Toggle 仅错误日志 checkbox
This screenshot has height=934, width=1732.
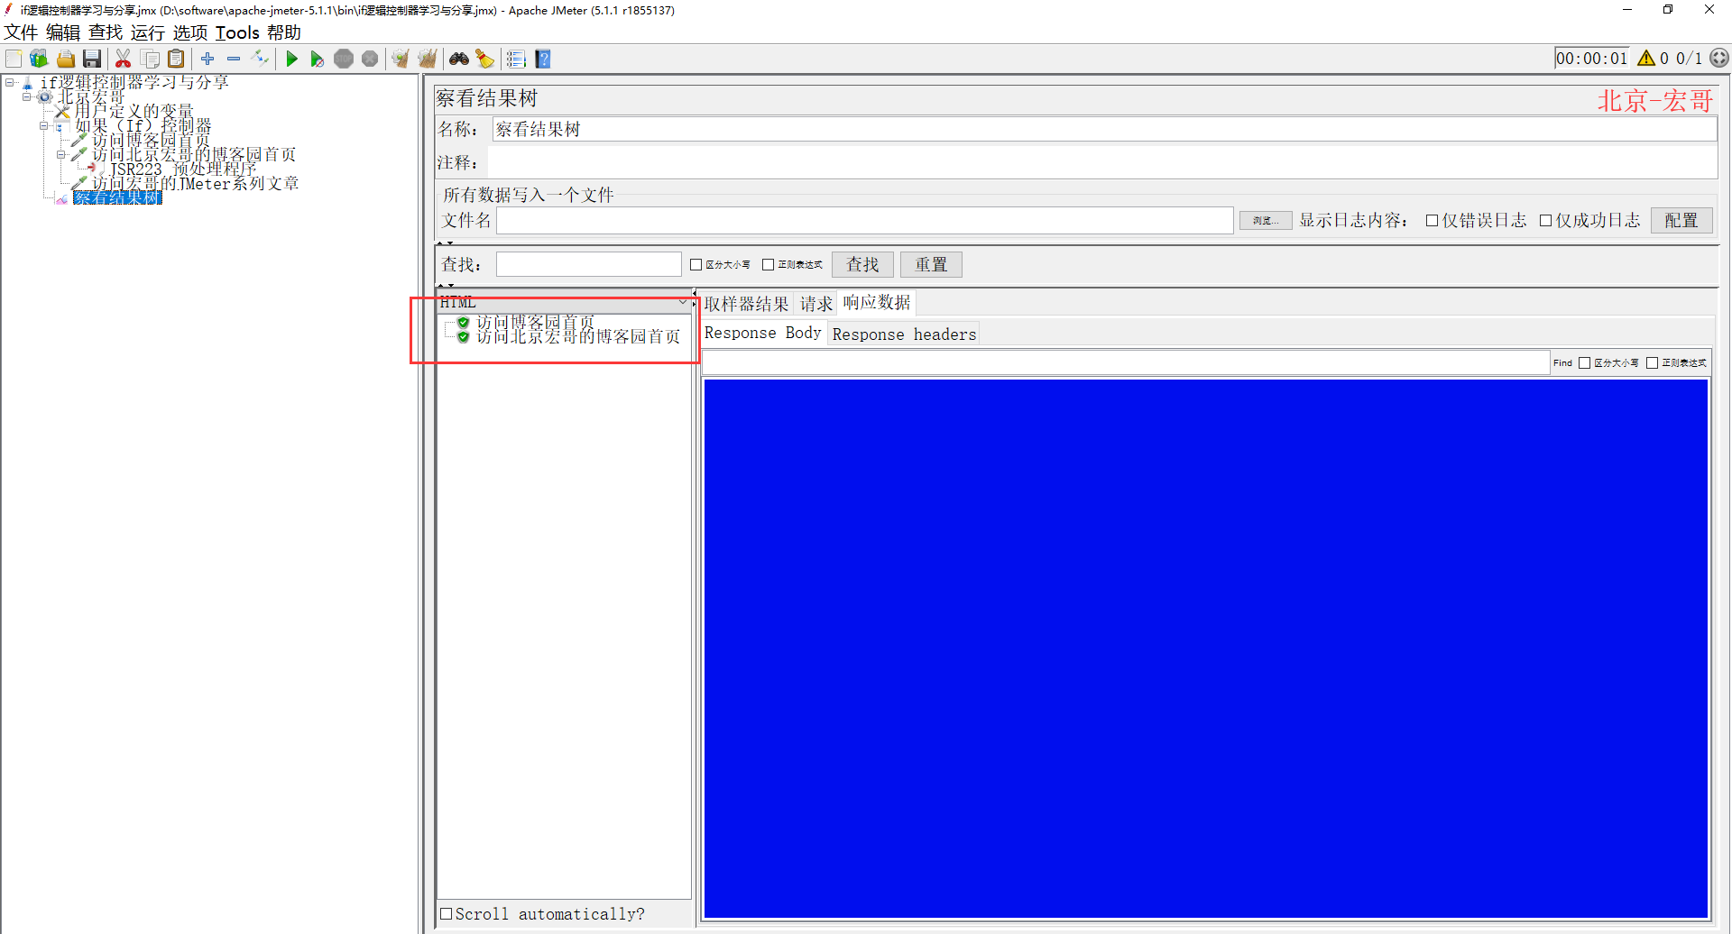(x=1432, y=220)
